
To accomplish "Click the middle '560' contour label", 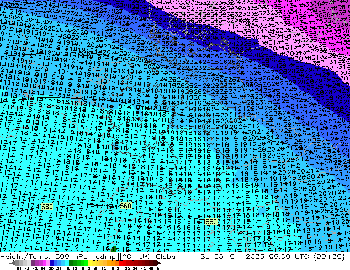I will pyautogui.click(x=125, y=206).
